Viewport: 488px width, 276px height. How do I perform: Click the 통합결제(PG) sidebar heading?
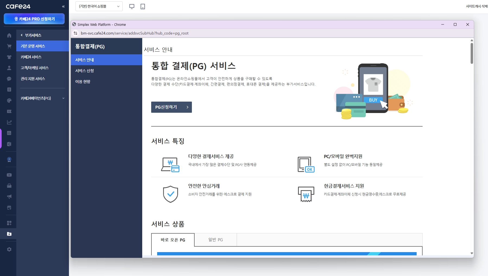click(90, 46)
